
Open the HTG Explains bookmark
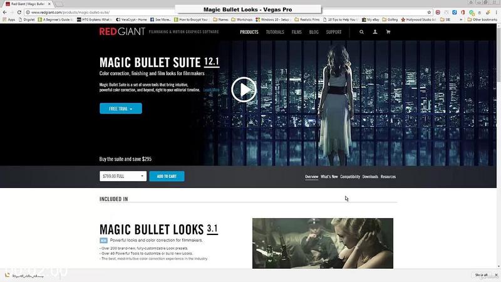(x=93, y=19)
